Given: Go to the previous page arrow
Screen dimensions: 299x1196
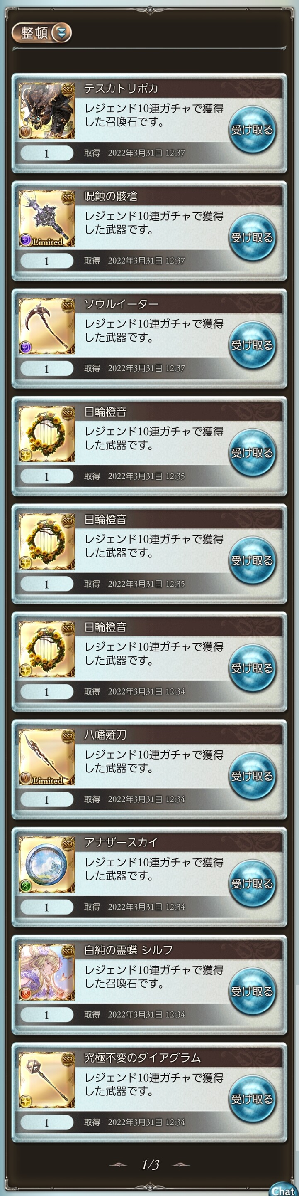Looking at the screenshot, I should tap(119, 1165).
